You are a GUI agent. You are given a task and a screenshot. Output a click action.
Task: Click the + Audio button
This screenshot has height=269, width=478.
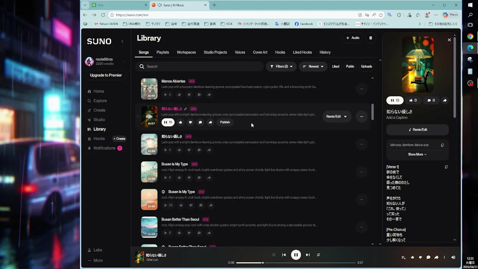click(353, 38)
